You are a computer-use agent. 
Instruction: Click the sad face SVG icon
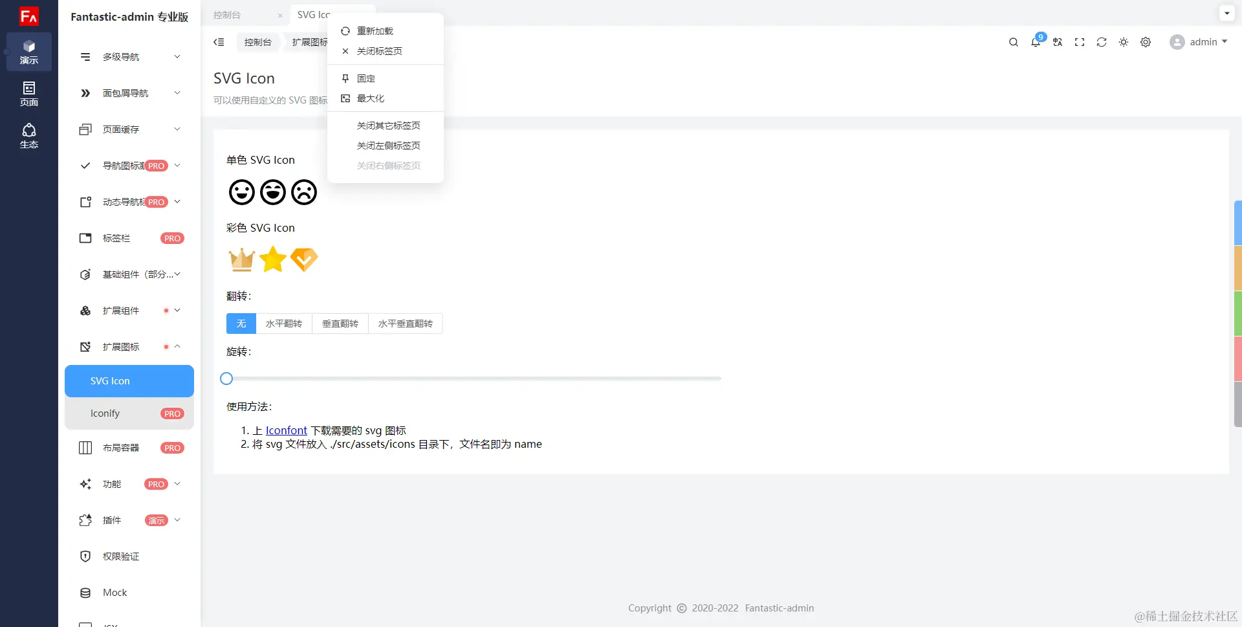click(x=304, y=192)
